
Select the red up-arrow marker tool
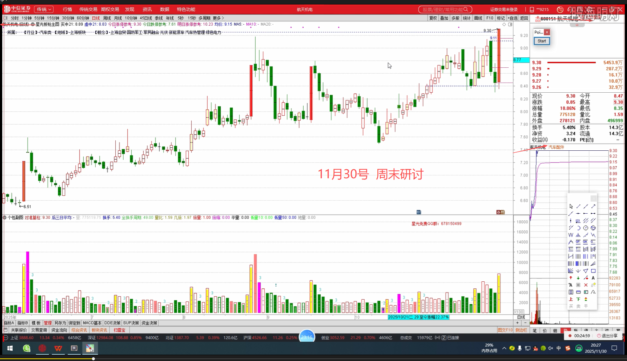point(570,278)
